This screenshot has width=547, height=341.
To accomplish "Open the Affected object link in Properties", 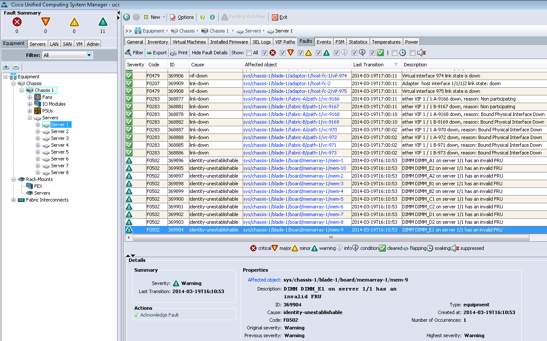I will click(x=265, y=280).
